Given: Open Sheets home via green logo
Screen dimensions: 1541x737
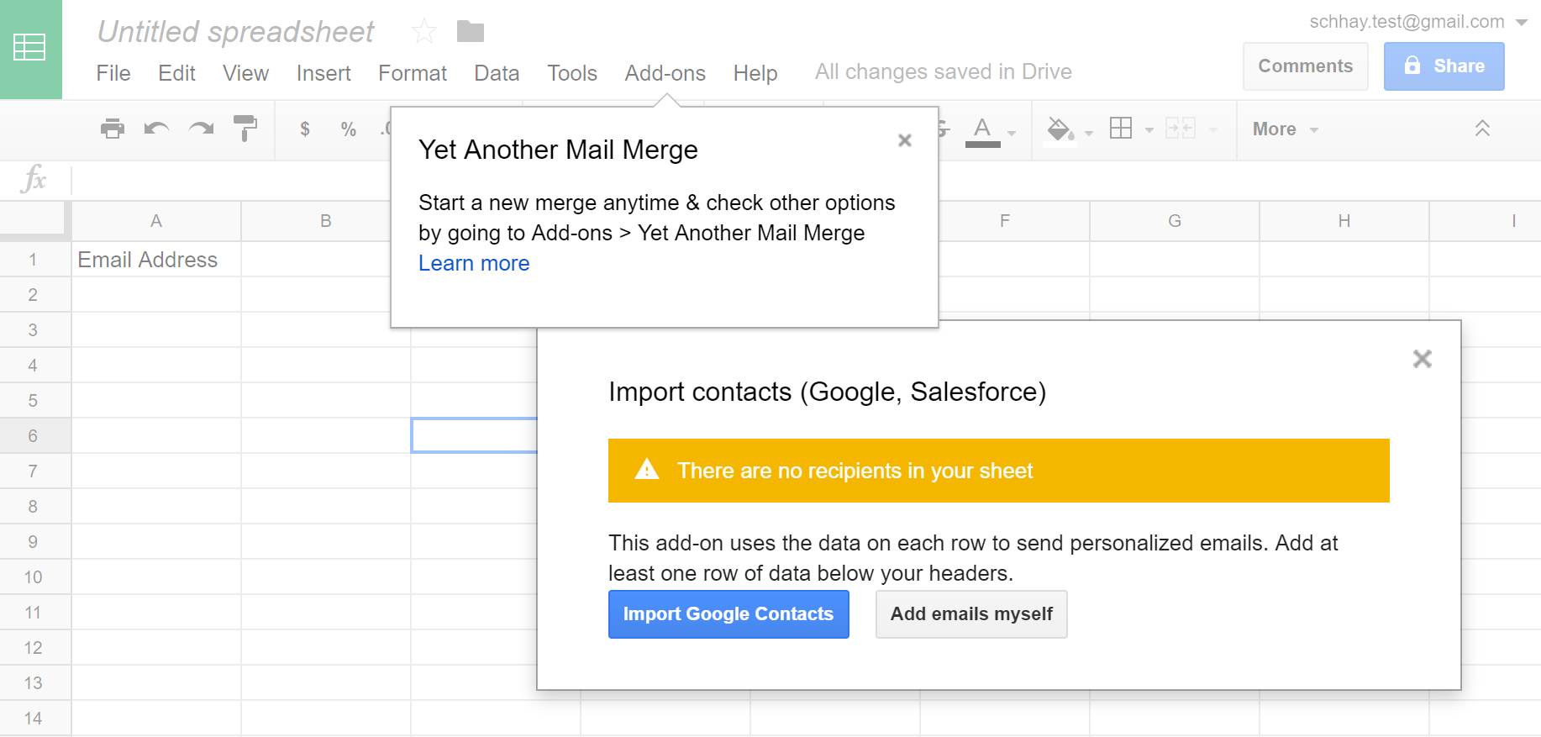Looking at the screenshot, I should [x=30, y=49].
